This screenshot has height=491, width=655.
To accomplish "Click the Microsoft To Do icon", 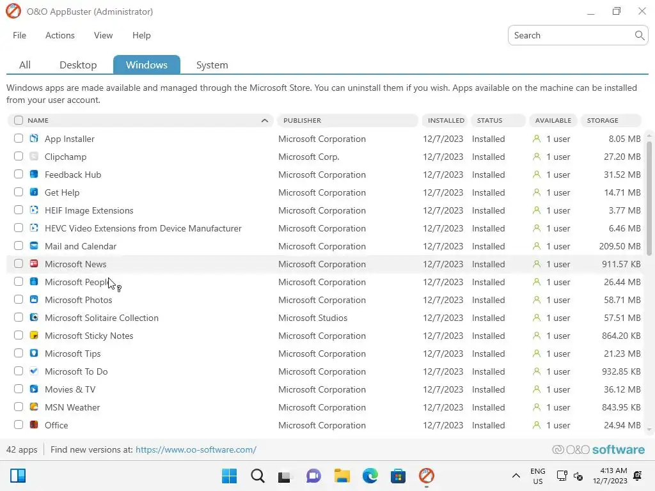I will tap(34, 371).
